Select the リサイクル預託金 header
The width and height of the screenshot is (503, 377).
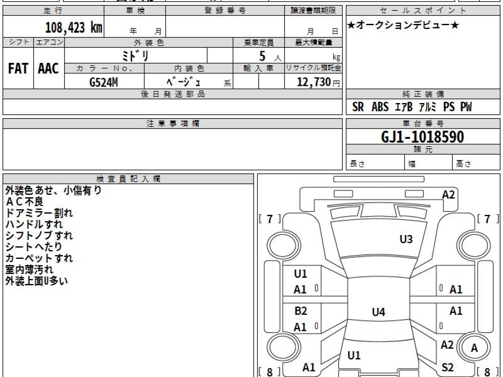click(x=313, y=68)
